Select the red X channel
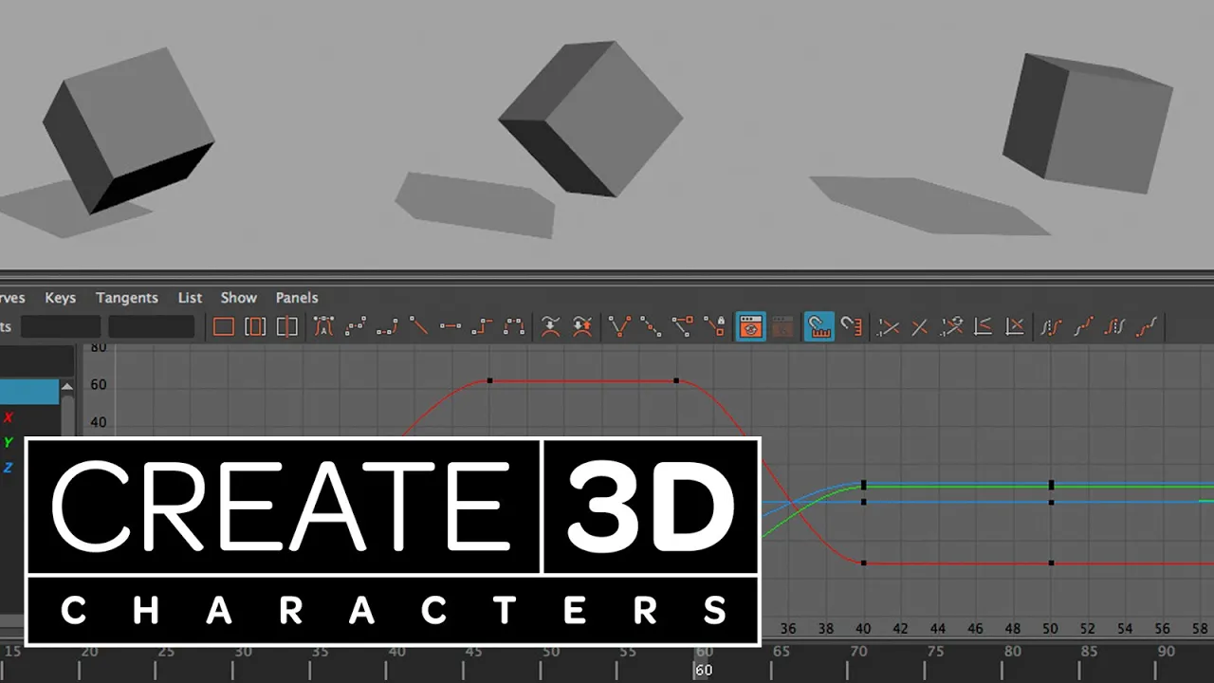1214x683 pixels. coord(9,417)
